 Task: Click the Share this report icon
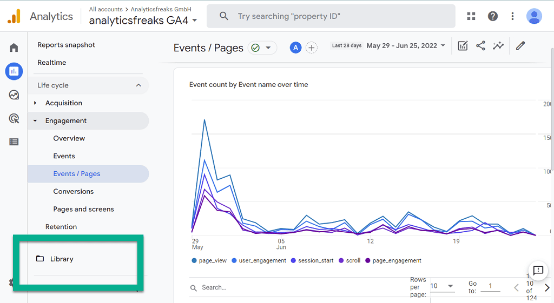480,46
